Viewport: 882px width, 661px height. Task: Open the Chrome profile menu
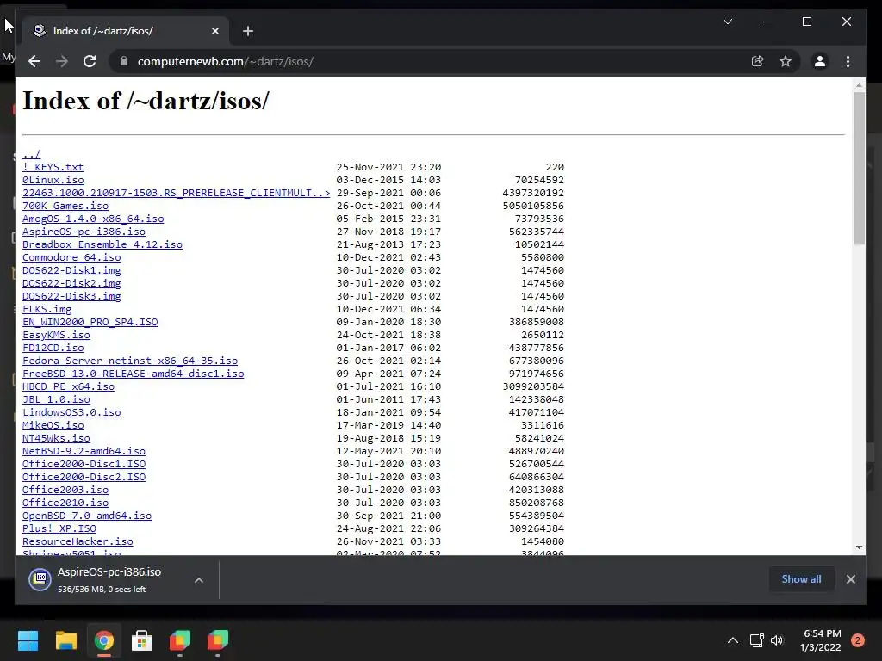coord(820,61)
